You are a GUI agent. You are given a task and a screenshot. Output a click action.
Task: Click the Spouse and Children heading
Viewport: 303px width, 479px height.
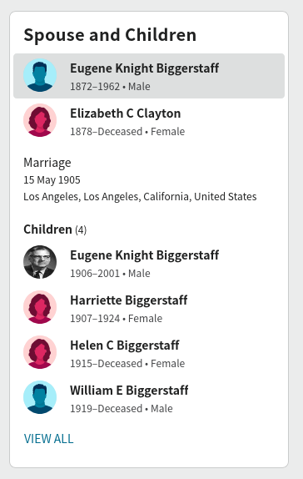pyautogui.click(x=110, y=35)
